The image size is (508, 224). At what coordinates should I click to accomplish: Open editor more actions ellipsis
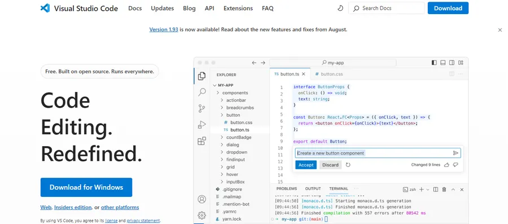click(461, 74)
